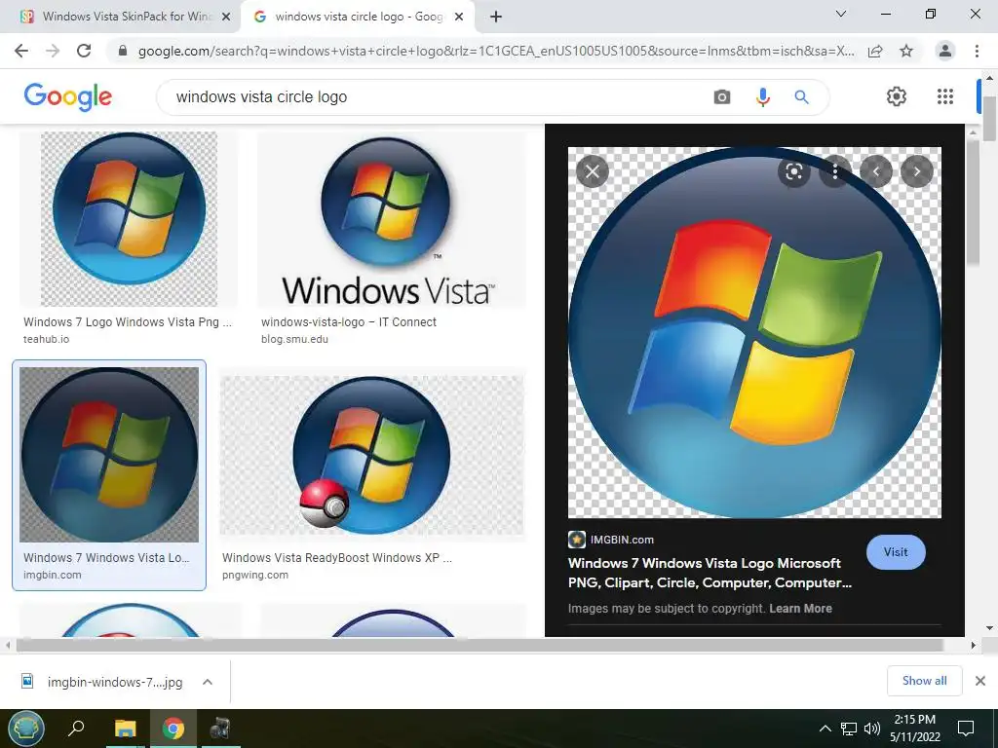Image resolution: width=998 pixels, height=748 pixels.
Task: Click the large preview logo image
Action: pos(754,333)
